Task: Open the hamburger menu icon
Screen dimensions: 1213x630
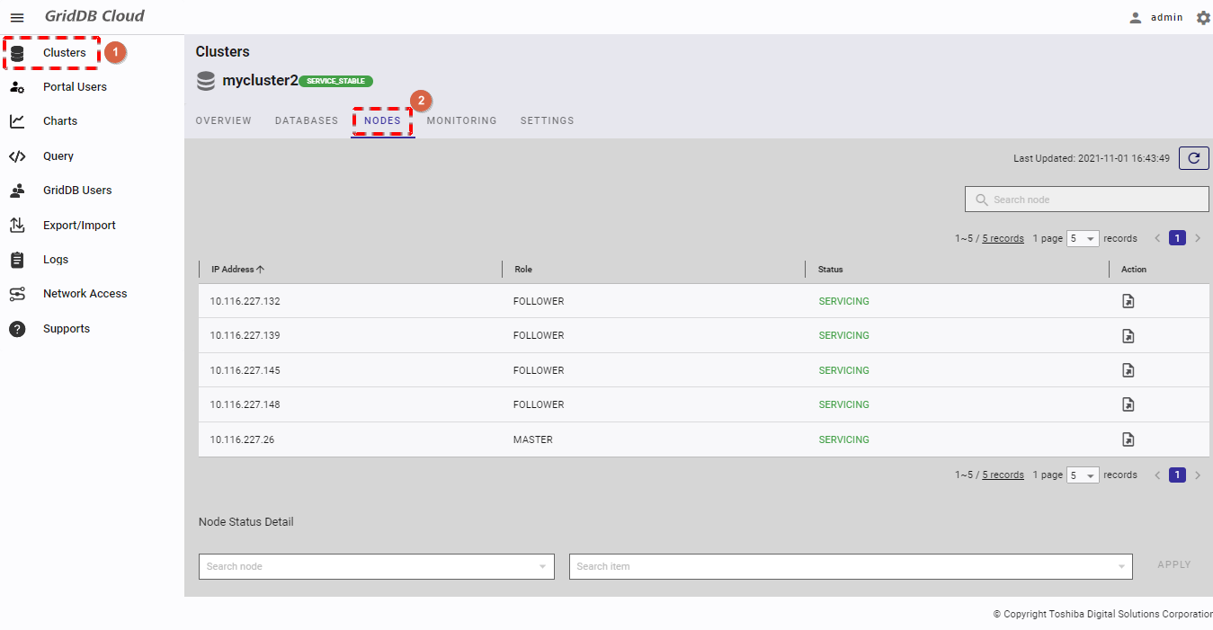Action: tap(17, 17)
